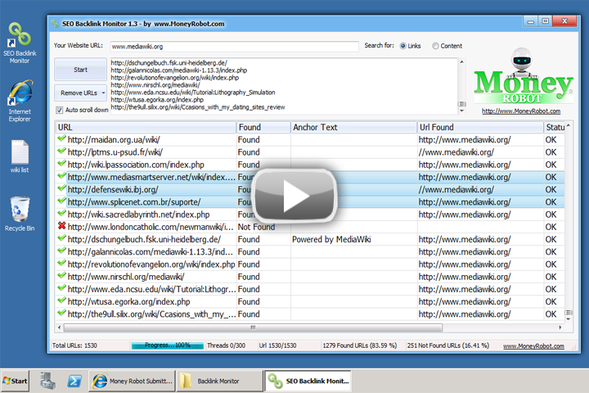Image resolution: width=589 pixels, height=393 pixels.
Task: Click the title bar application icon
Action: tap(56, 24)
